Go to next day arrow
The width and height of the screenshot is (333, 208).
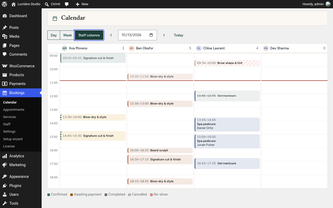pyautogui.click(x=164, y=35)
